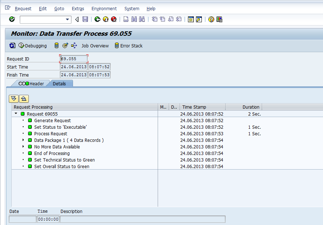Collapse the Request 69055 tree node

tap(15, 113)
